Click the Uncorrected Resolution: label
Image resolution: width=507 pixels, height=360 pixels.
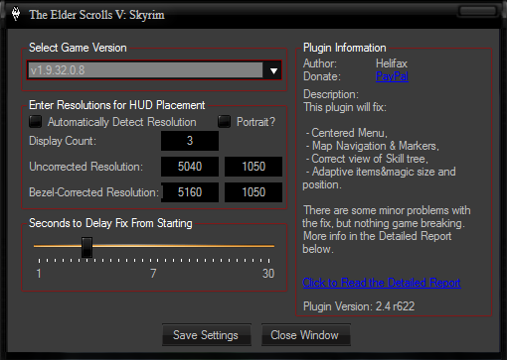[x=85, y=167]
